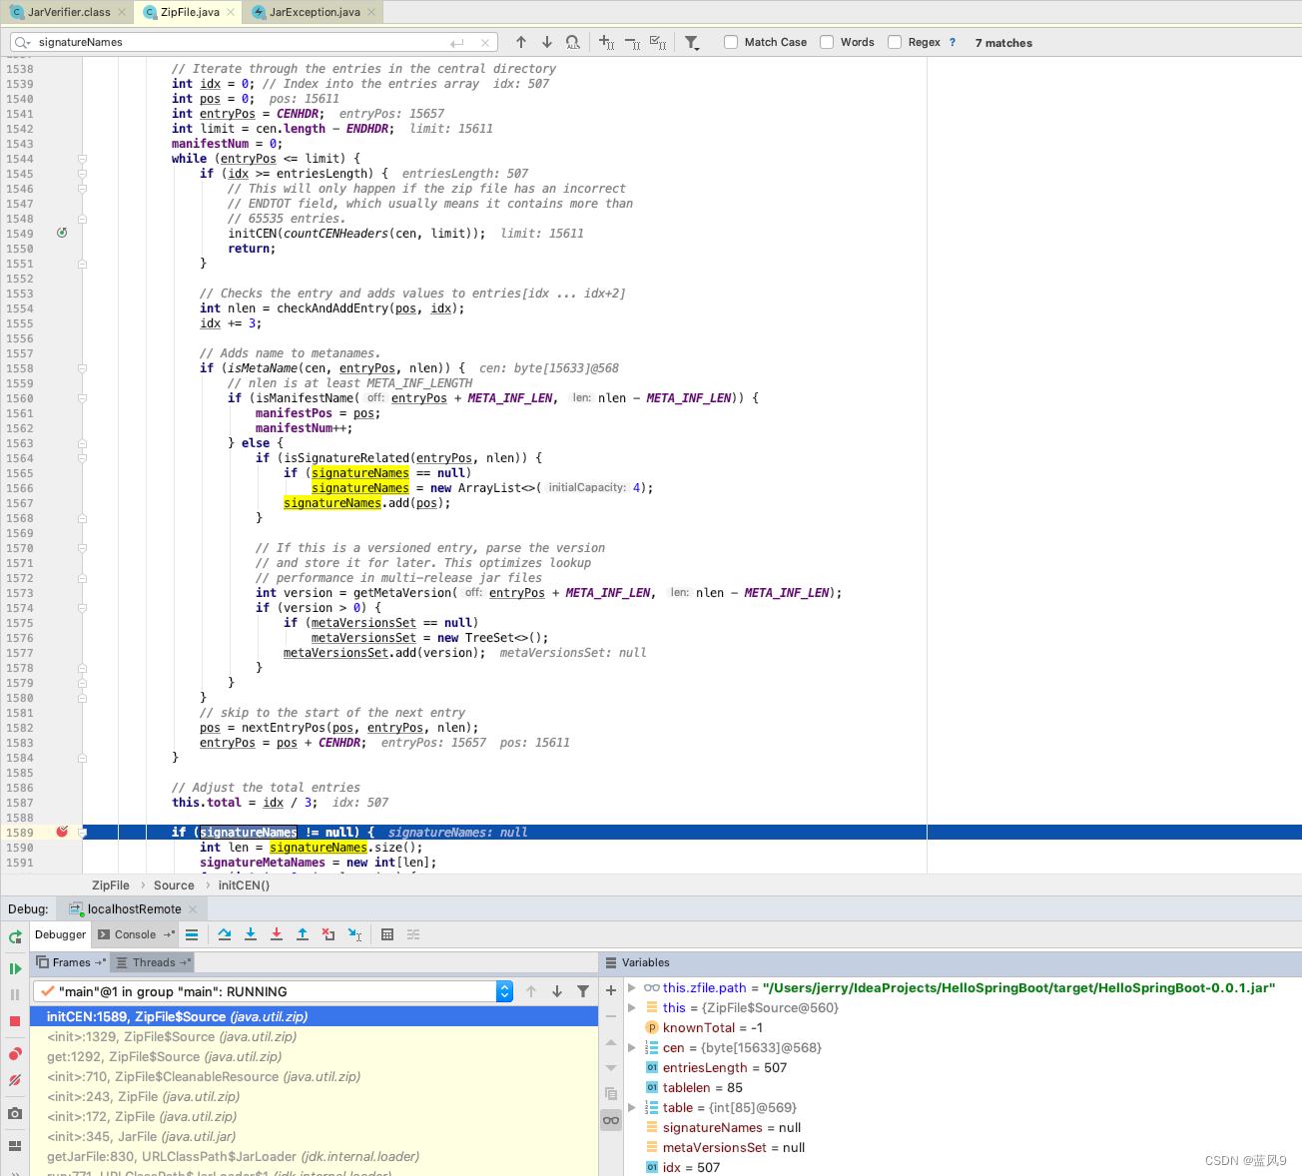1302x1176 pixels.
Task: Select frame <init>:710, ZipFile$CleanableResource
Action: (x=314, y=1076)
